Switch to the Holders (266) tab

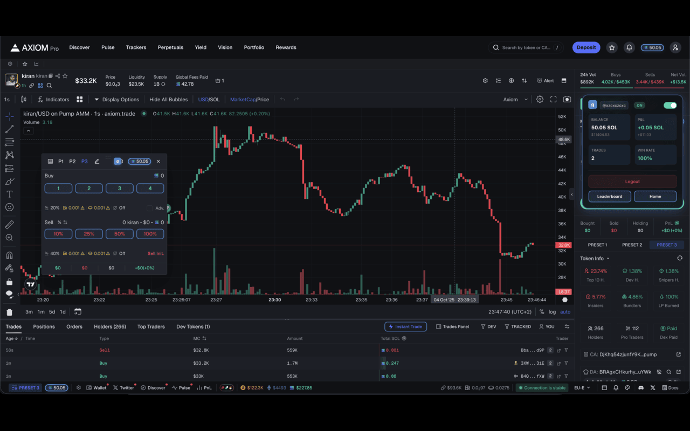(x=110, y=326)
